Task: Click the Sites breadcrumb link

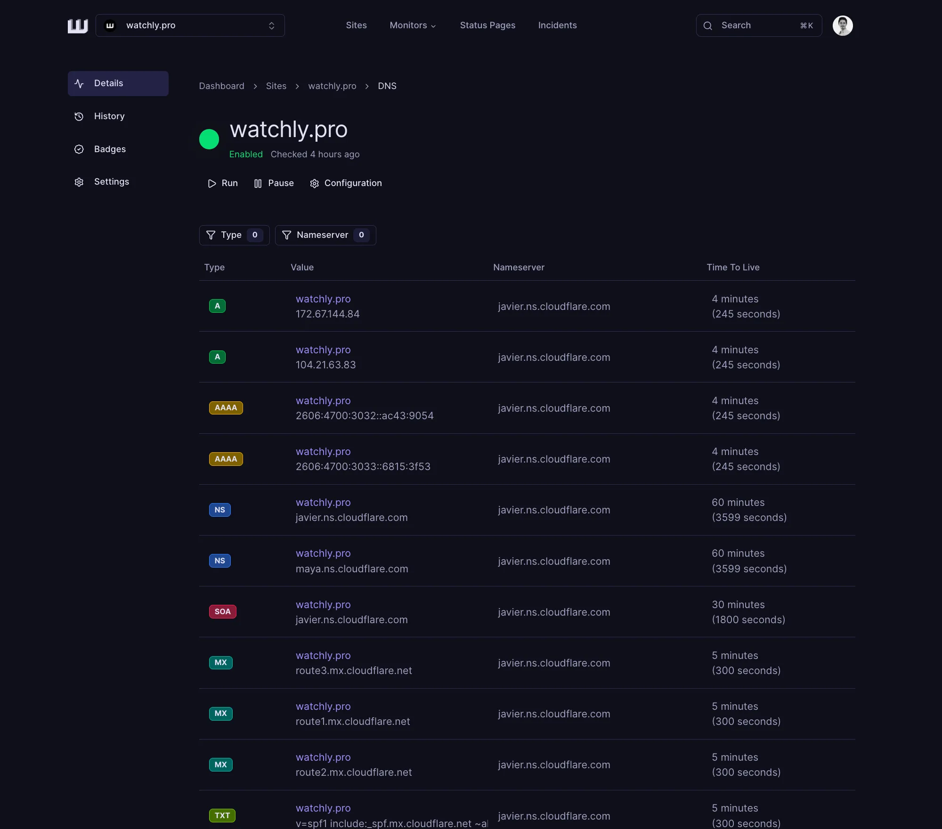Action: point(276,86)
